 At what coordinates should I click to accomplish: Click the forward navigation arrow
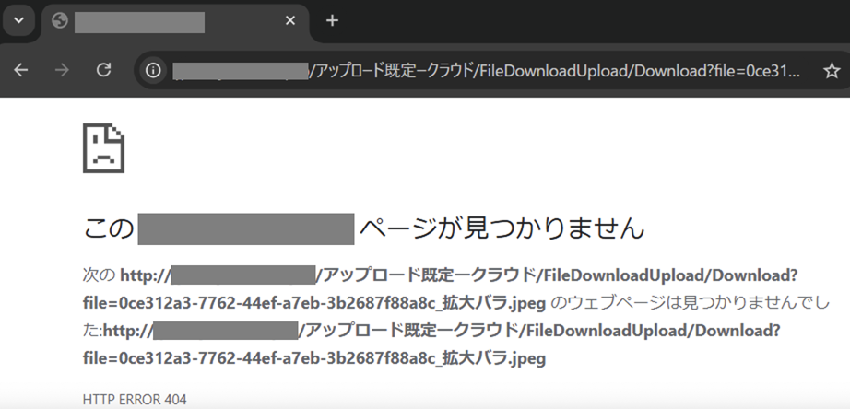[63, 70]
